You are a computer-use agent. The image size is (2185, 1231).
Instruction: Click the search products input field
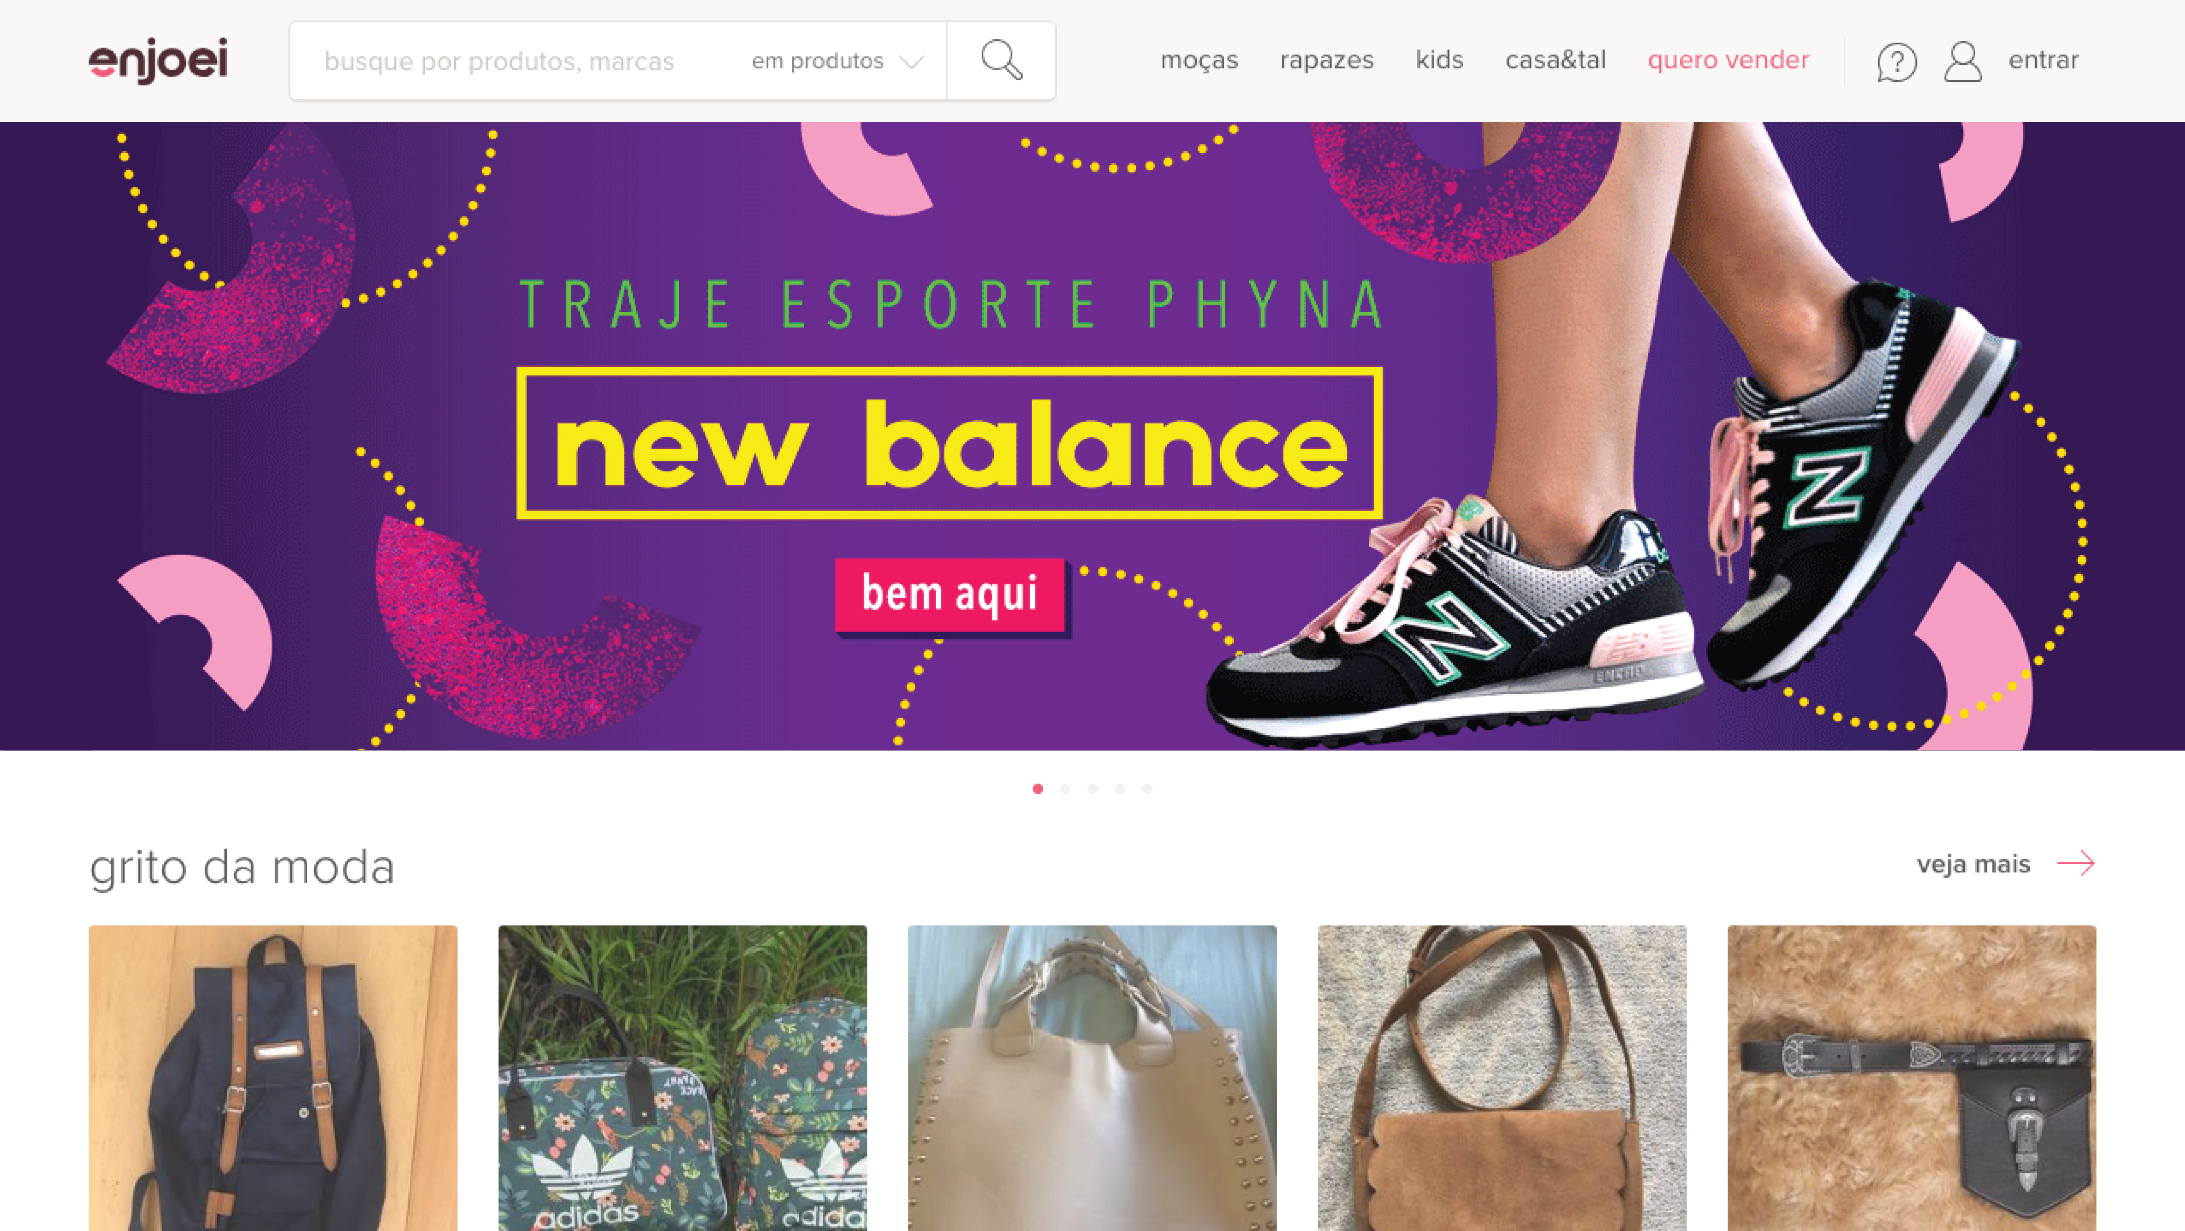pos(517,61)
